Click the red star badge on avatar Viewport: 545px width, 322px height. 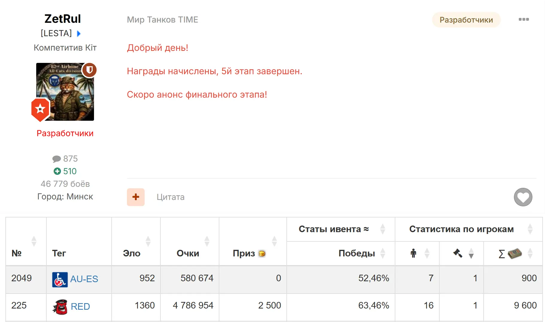tap(40, 110)
